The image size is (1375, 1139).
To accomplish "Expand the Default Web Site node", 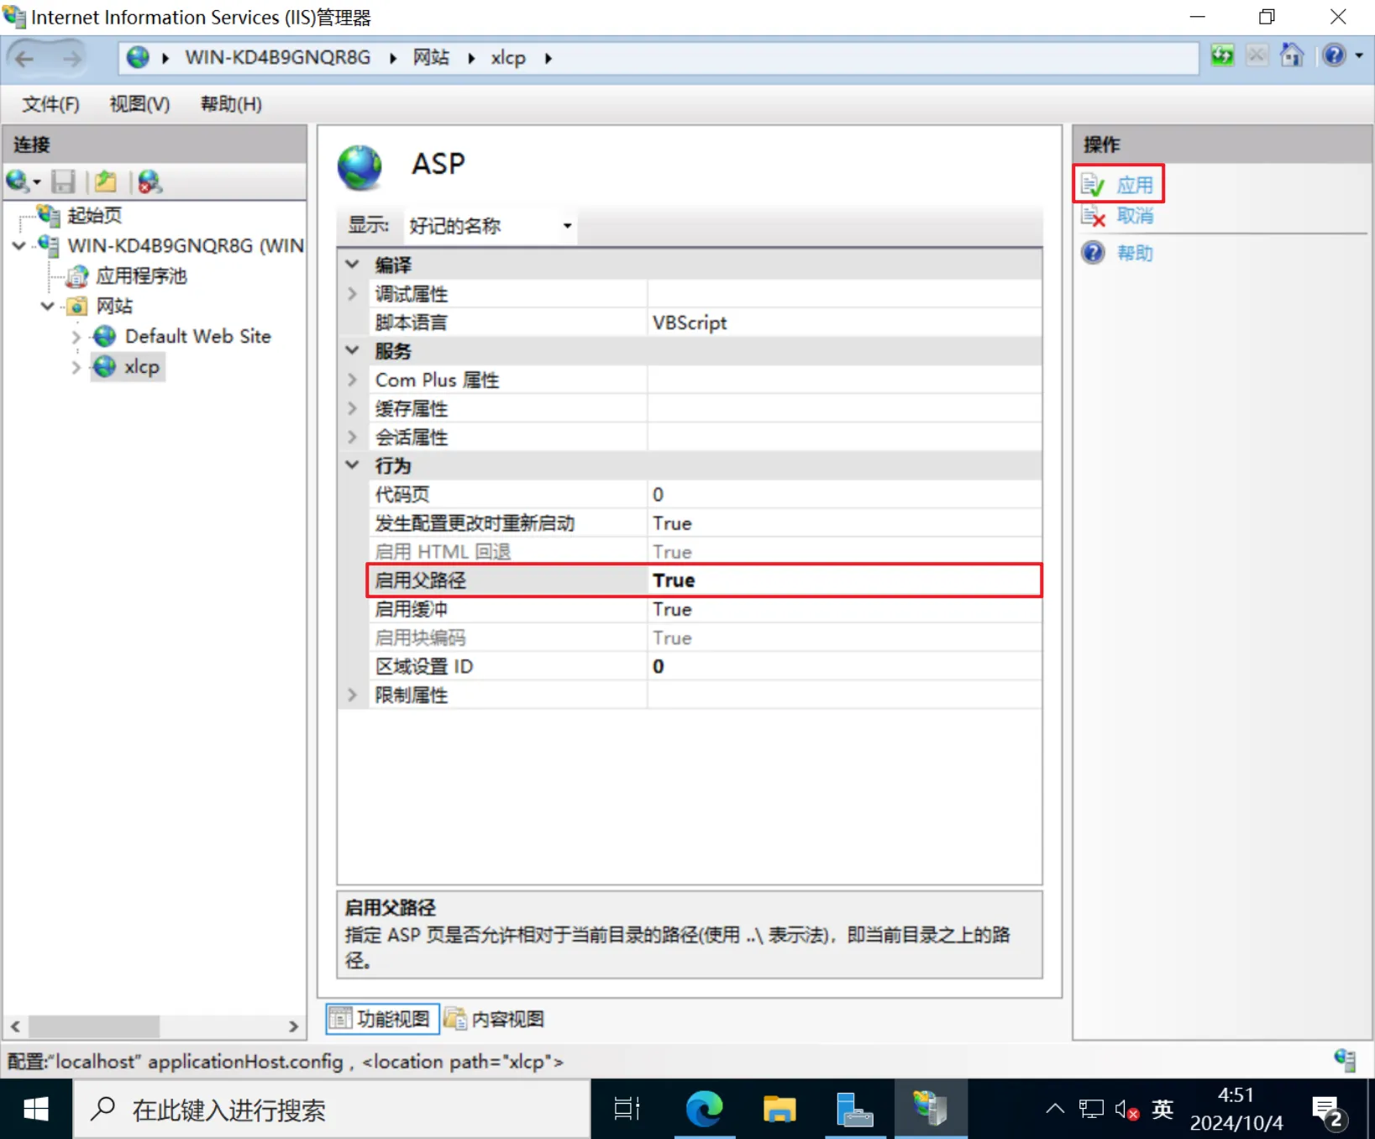I will coord(76,337).
